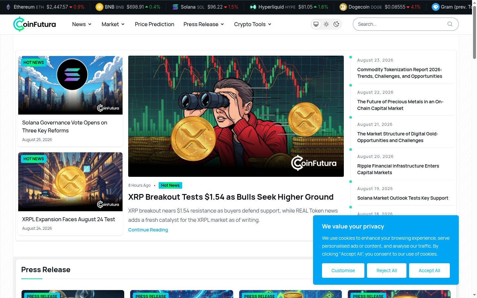The image size is (477, 298).
Task: Click the CoinFutura logo
Action: coord(34,24)
